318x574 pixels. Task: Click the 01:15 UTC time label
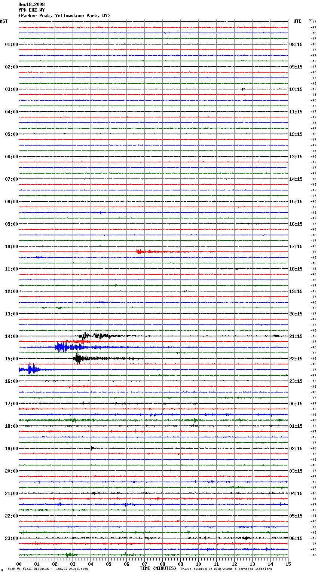click(x=296, y=426)
